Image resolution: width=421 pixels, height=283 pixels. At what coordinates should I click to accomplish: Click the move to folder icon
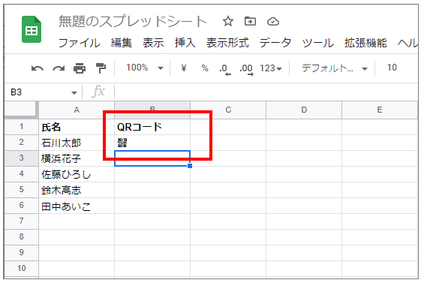click(x=250, y=21)
